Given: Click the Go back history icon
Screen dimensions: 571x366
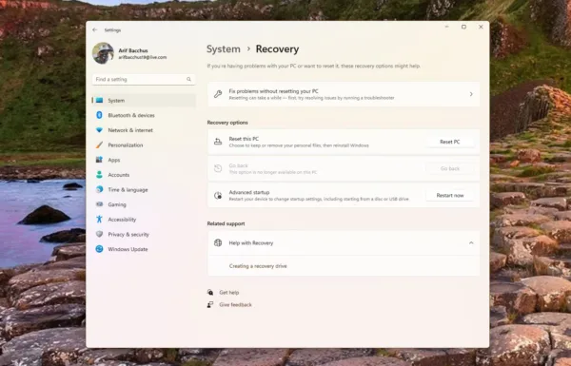Looking at the screenshot, I should coord(218,168).
